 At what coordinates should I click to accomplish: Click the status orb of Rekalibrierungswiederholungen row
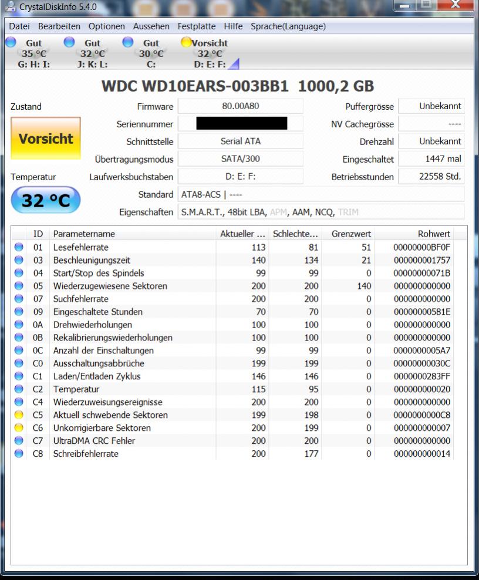point(19,338)
